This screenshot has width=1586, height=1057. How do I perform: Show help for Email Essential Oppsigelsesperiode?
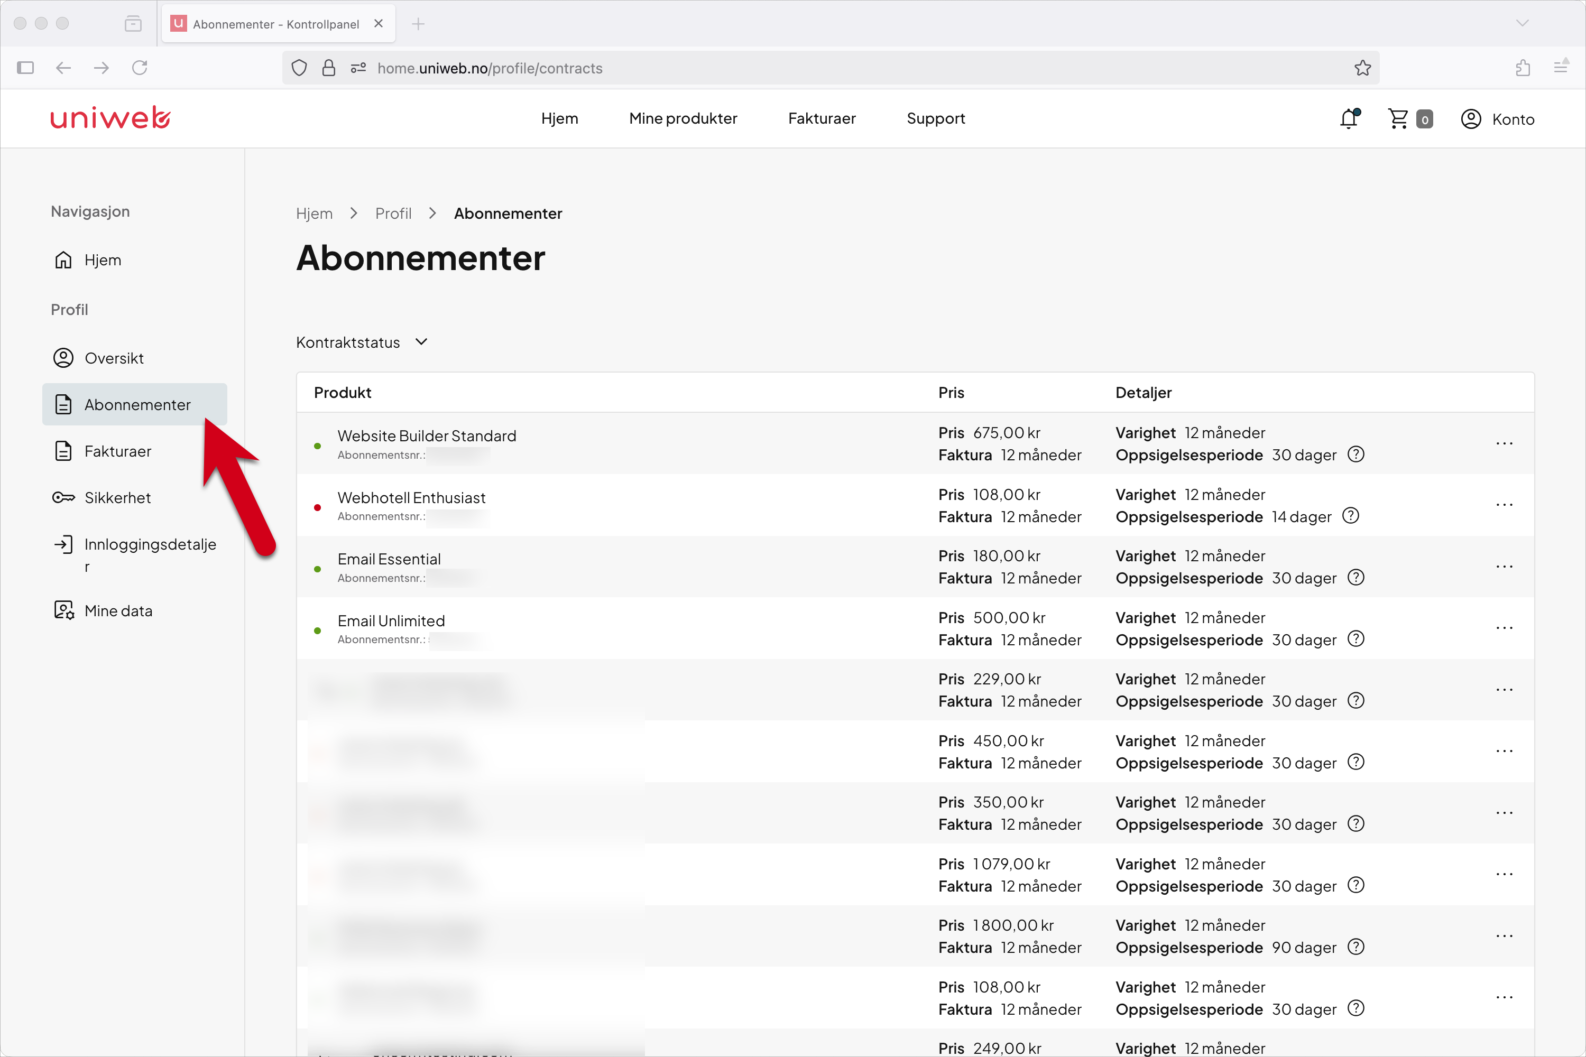[x=1356, y=578]
